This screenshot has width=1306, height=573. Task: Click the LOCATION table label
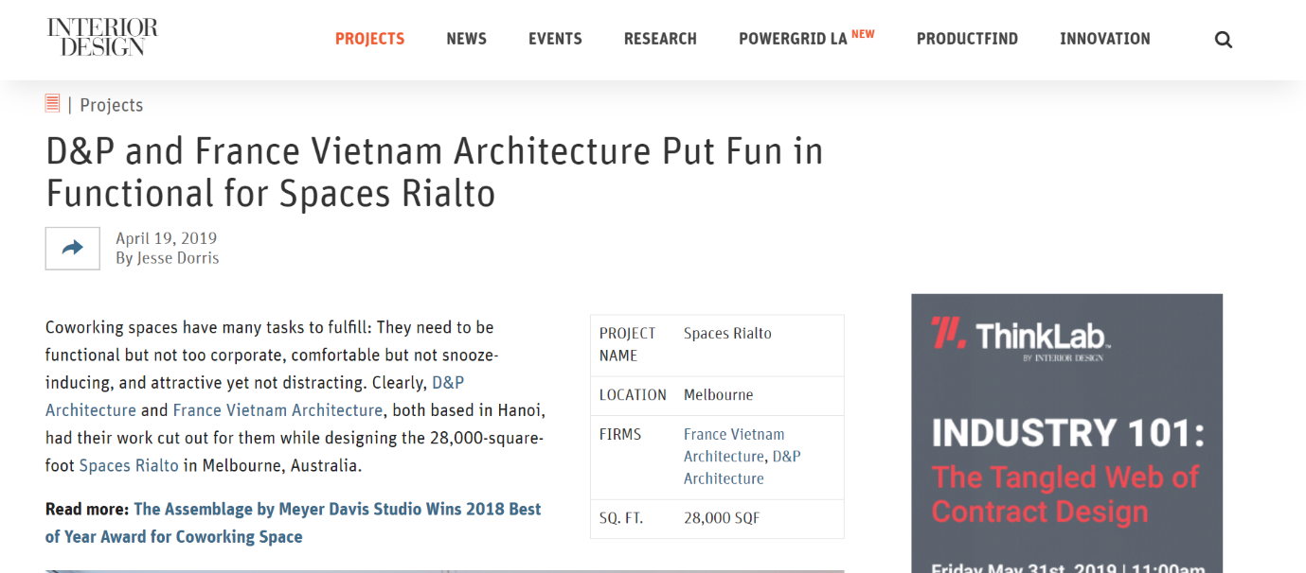point(633,395)
